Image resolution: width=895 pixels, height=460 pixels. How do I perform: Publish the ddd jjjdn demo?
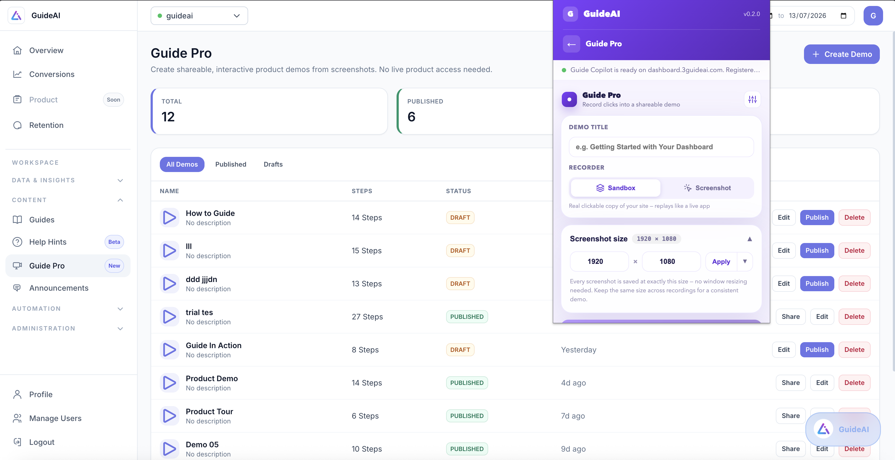817,284
